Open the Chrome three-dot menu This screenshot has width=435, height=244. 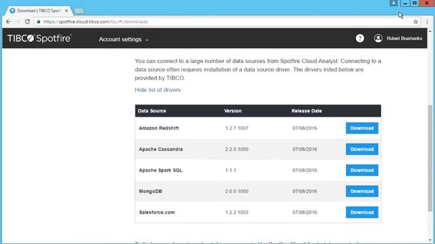click(x=427, y=22)
